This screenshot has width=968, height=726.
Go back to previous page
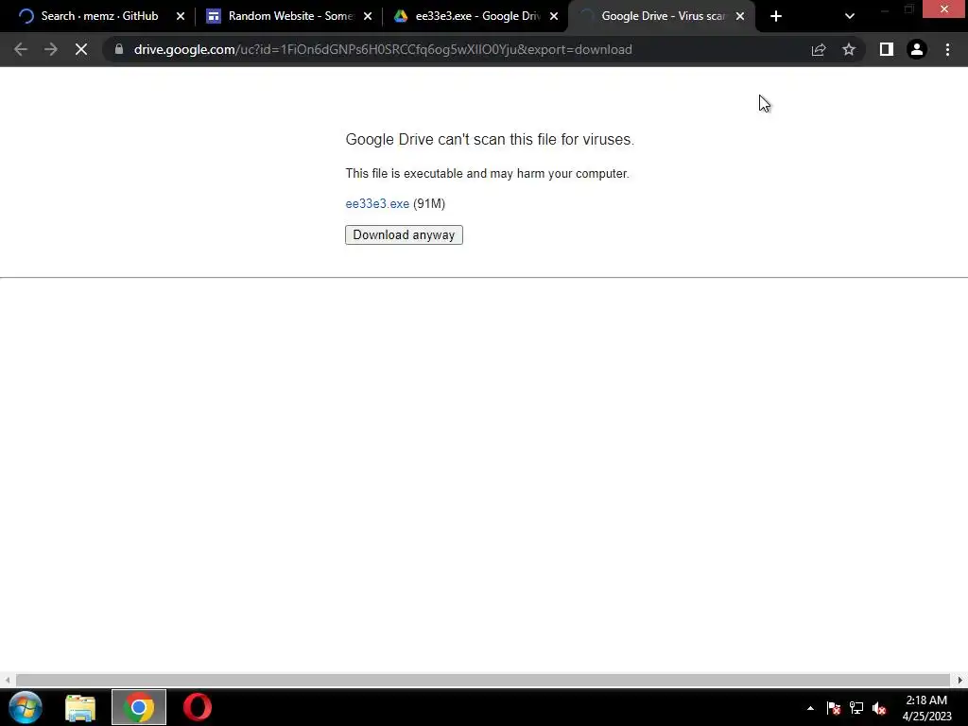(21, 49)
